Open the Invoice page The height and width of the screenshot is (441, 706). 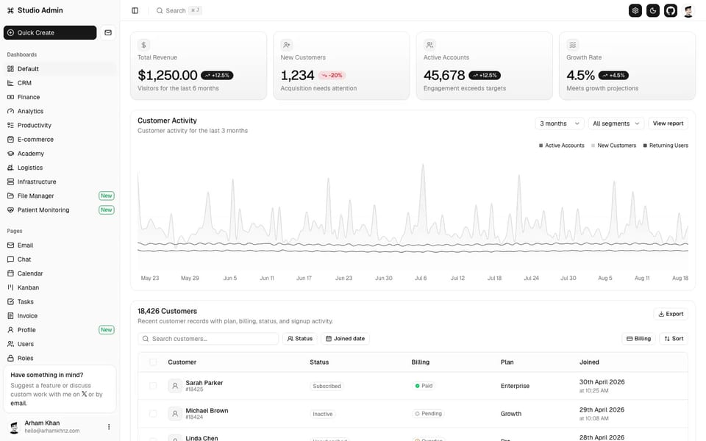pyautogui.click(x=60, y=316)
